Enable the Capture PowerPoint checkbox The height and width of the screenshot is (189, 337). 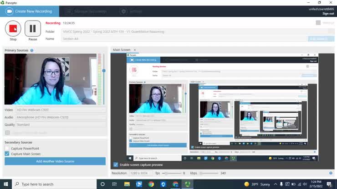pos(7,149)
